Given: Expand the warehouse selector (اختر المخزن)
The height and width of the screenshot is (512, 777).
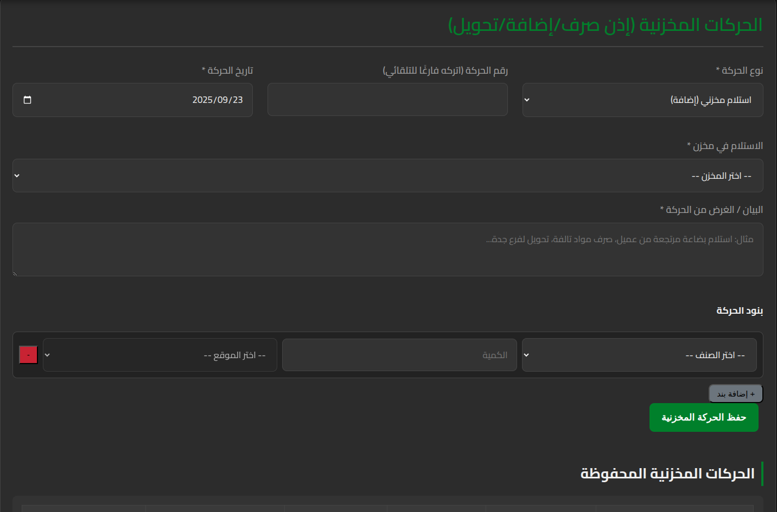Looking at the screenshot, I should tap(387, 176).
